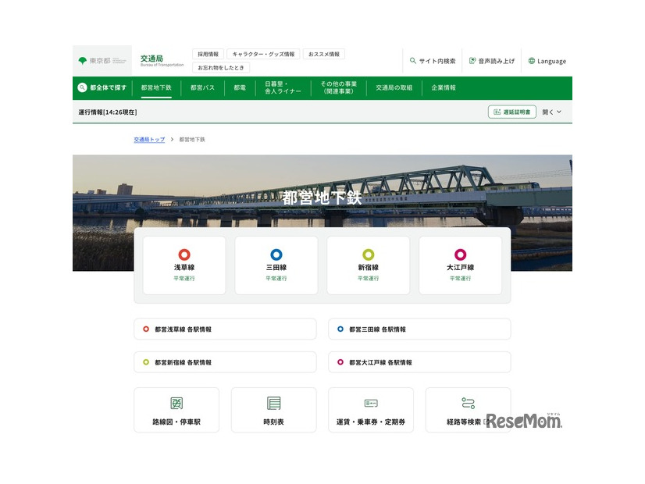Click the 経路等検索 route icon

tap(468, 403)
